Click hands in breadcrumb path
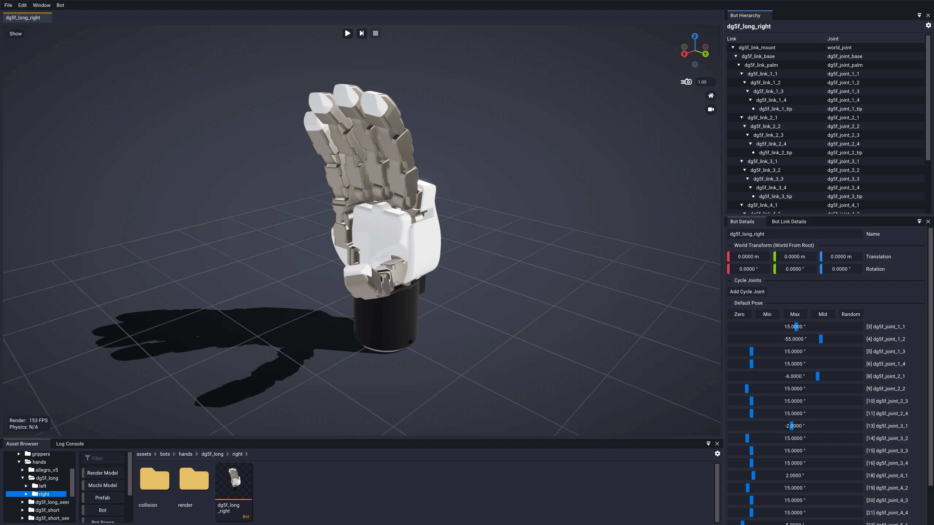 point(185,454)
